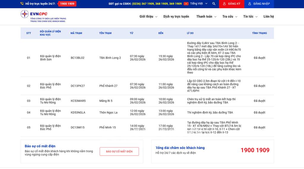Expand the Thanh toán menu
This screenshot has height=169, width=304.
[x=206, y=17]
